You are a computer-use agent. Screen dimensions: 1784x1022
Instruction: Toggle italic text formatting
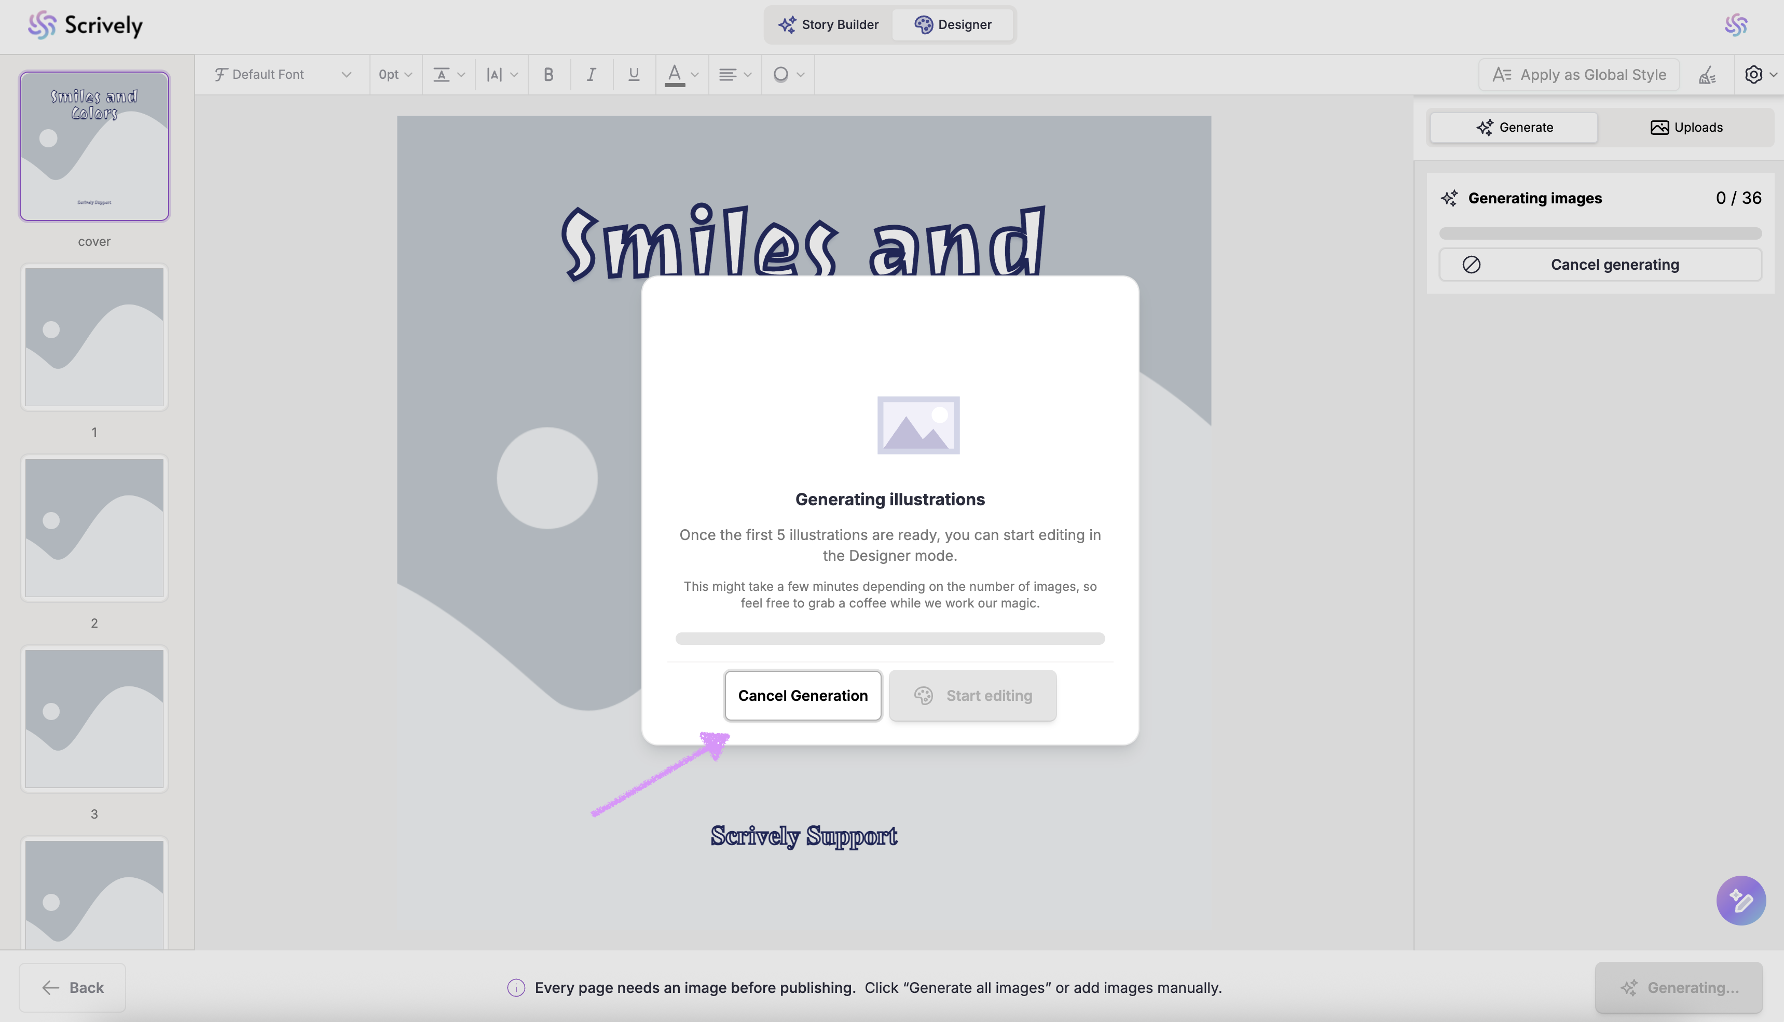tap(591, 74)
